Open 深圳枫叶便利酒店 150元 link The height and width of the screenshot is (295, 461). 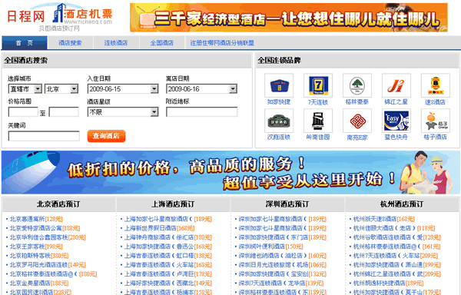pos(270,247)
